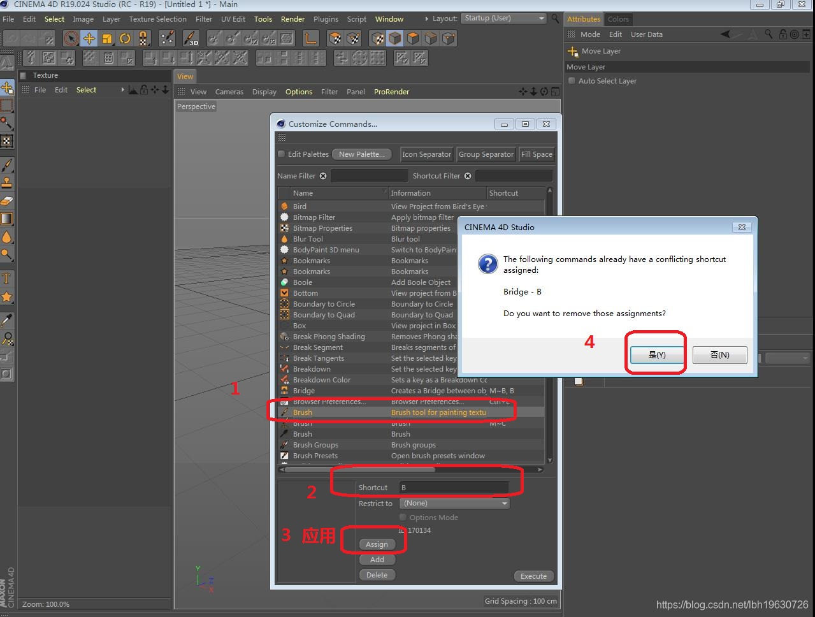Switch to the Colors tab

(x=618, y=19)
